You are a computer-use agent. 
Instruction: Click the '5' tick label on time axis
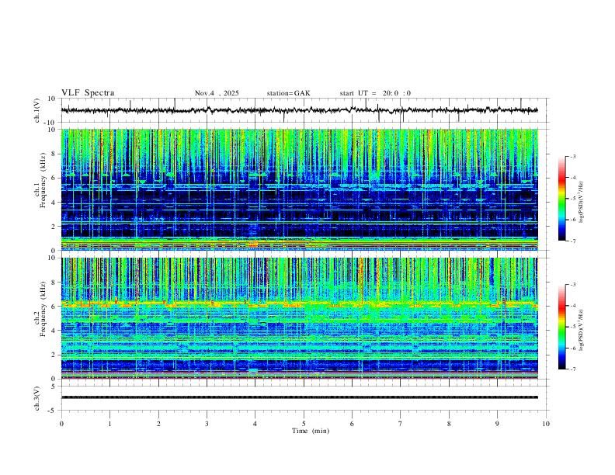coord(304,424)
